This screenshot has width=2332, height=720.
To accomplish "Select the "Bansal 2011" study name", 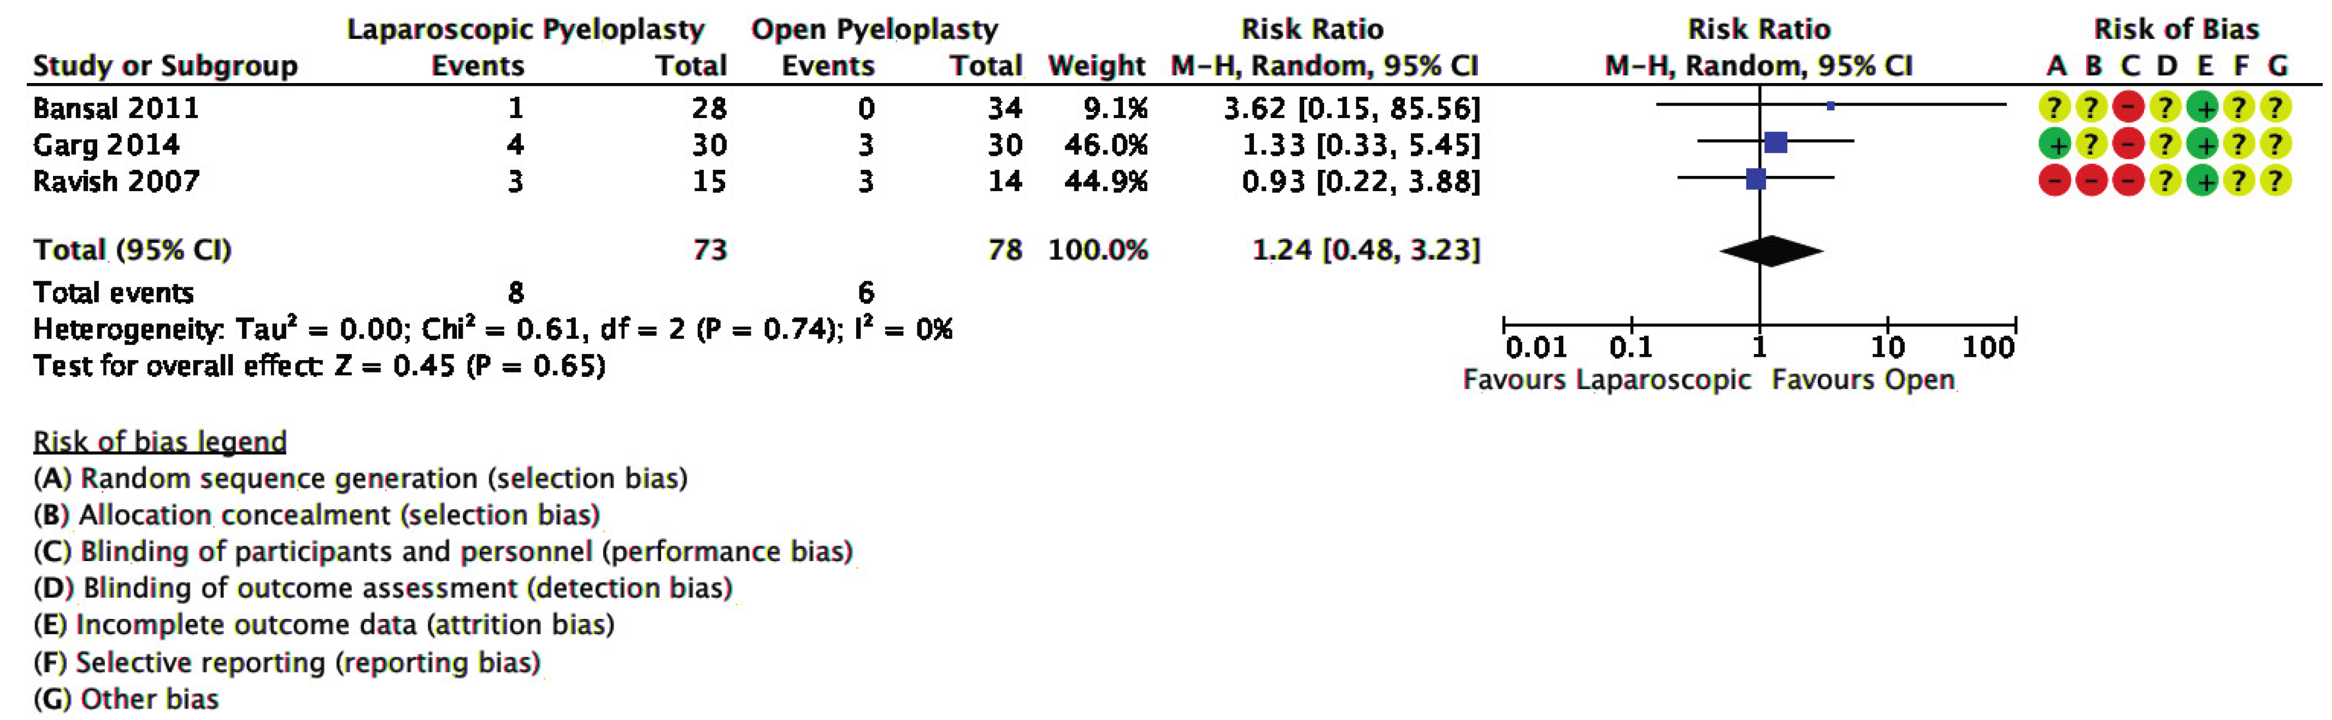I will coord(116,108).
